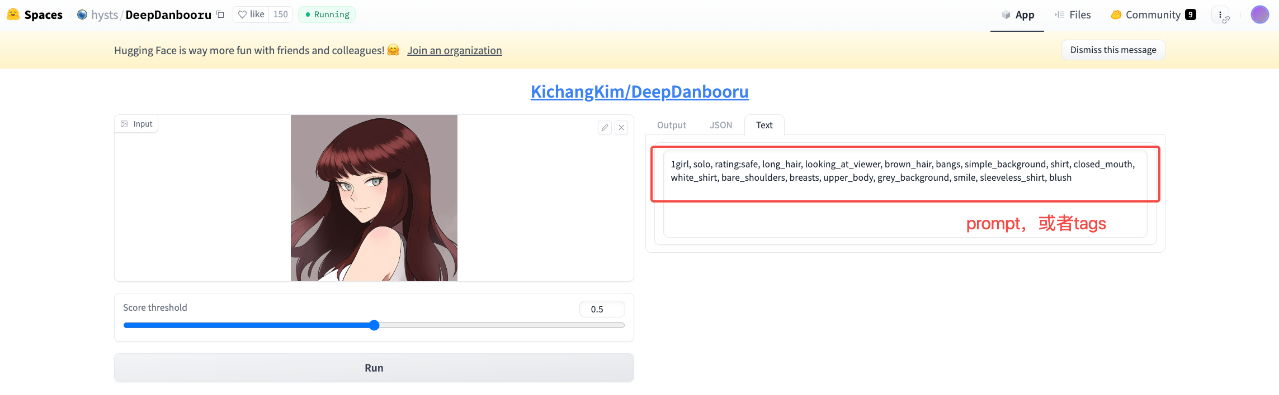Open the KichangKim/DeepDanbooru title link
Image resolution: width=1279 pixels, height=395 pixels.
(639, 91)
